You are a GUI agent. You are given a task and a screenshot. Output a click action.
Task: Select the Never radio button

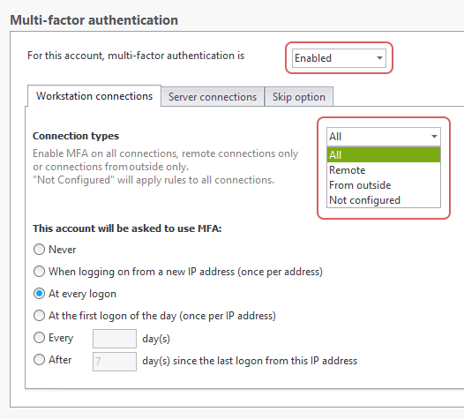point(39,250)
